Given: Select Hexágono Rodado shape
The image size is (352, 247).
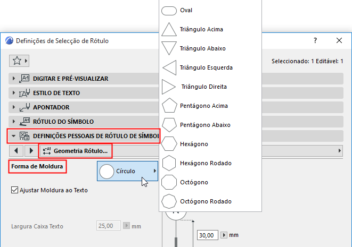Looking at the screenshot, I should [210, 163].
